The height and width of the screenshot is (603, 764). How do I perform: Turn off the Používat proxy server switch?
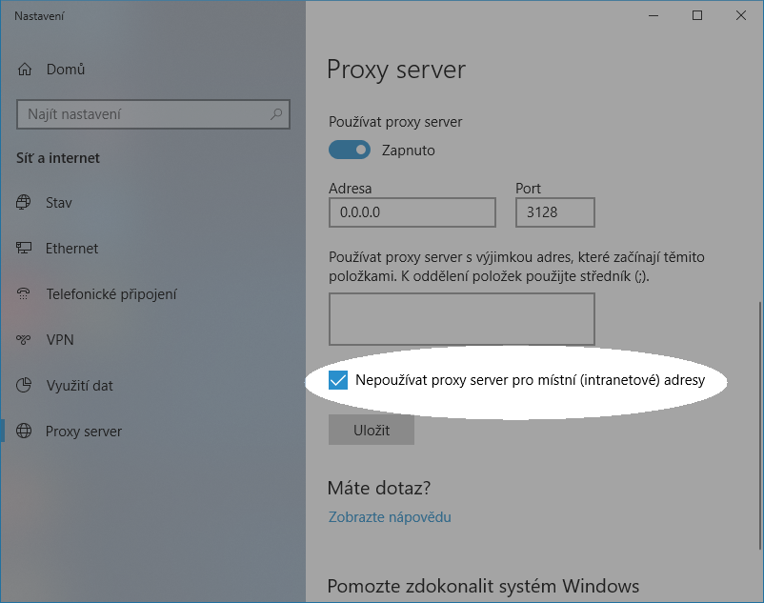[x=350, y=150]
